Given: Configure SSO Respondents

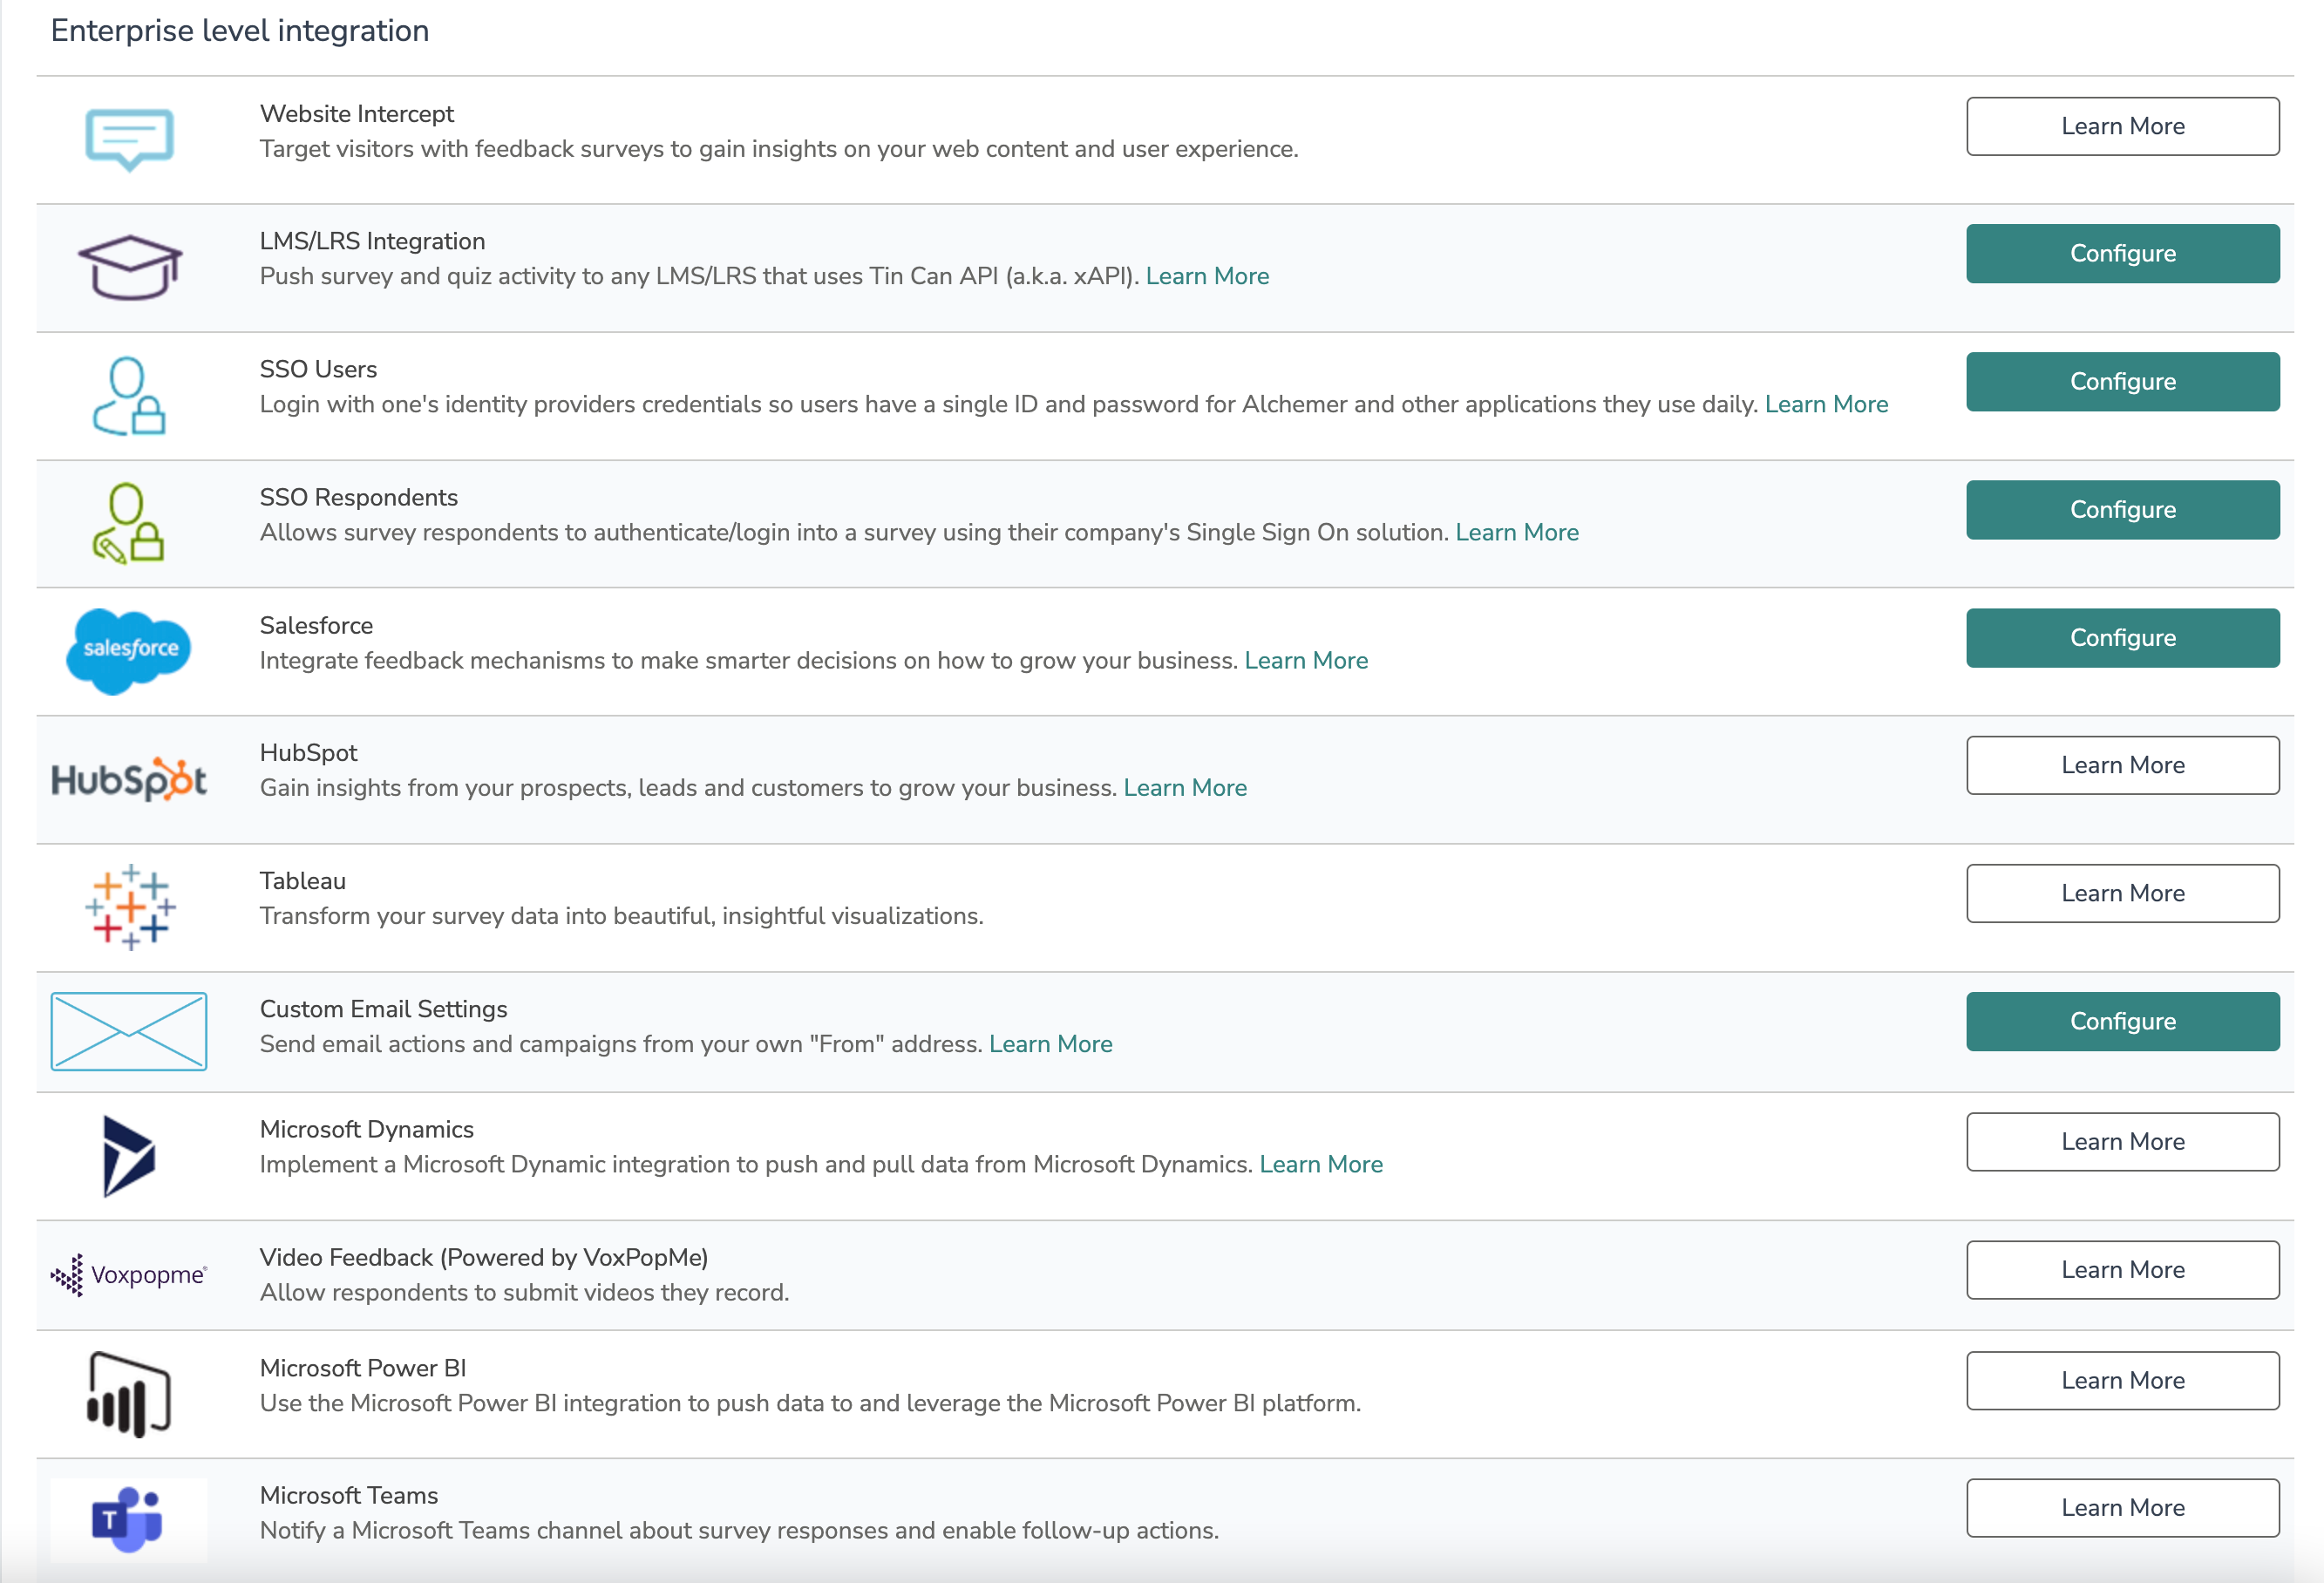Looking at the screenshot, I should pos(2122,510).
